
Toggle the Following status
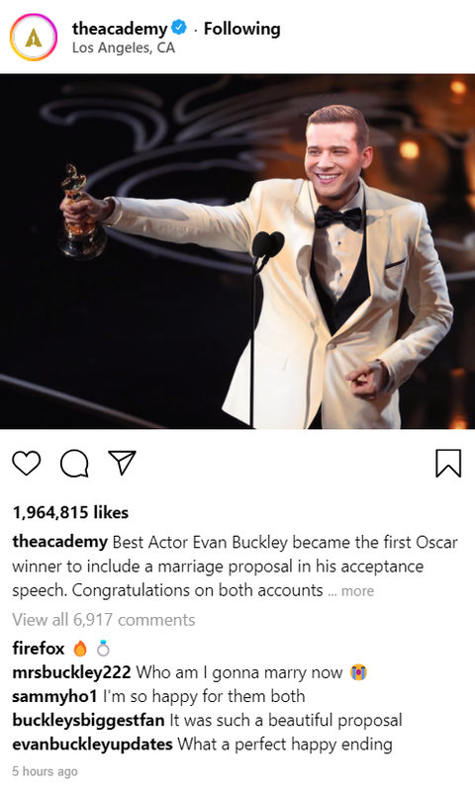[241, 29]
